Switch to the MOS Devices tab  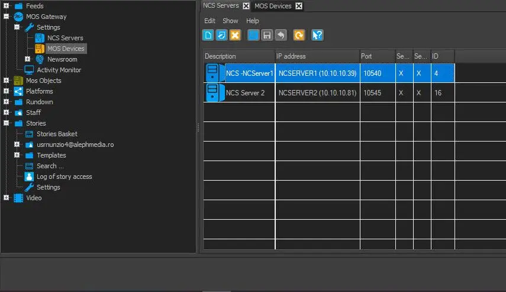click(x=273, y=6)
